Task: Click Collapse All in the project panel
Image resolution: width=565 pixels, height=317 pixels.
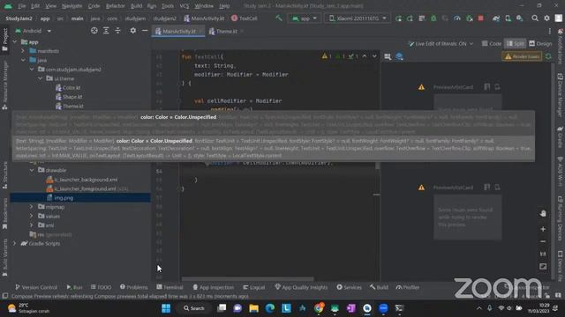Action: 117,31
